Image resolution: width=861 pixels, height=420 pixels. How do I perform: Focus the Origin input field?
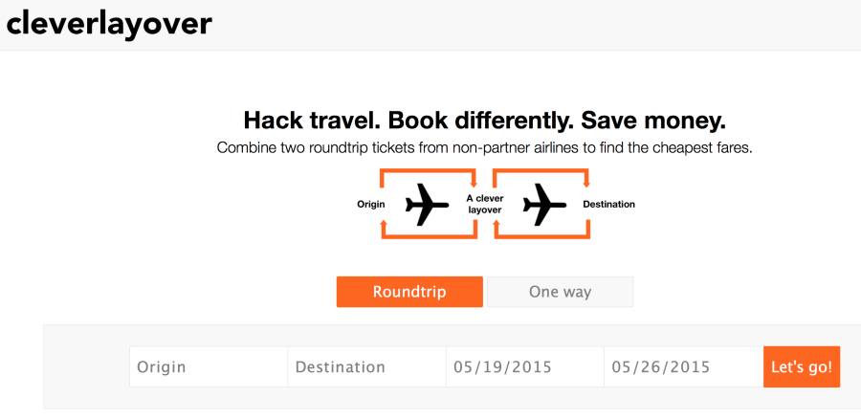click(209, 366)
